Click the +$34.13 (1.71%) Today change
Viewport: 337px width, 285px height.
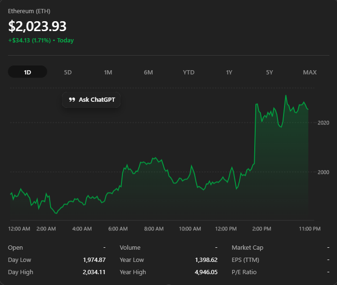click(x=41, y=41)
